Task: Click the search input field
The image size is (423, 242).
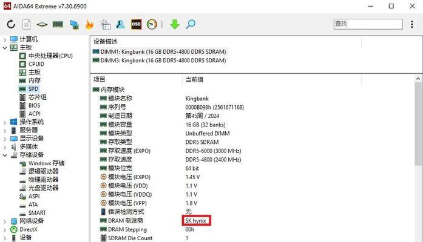Action: point(368,24)
